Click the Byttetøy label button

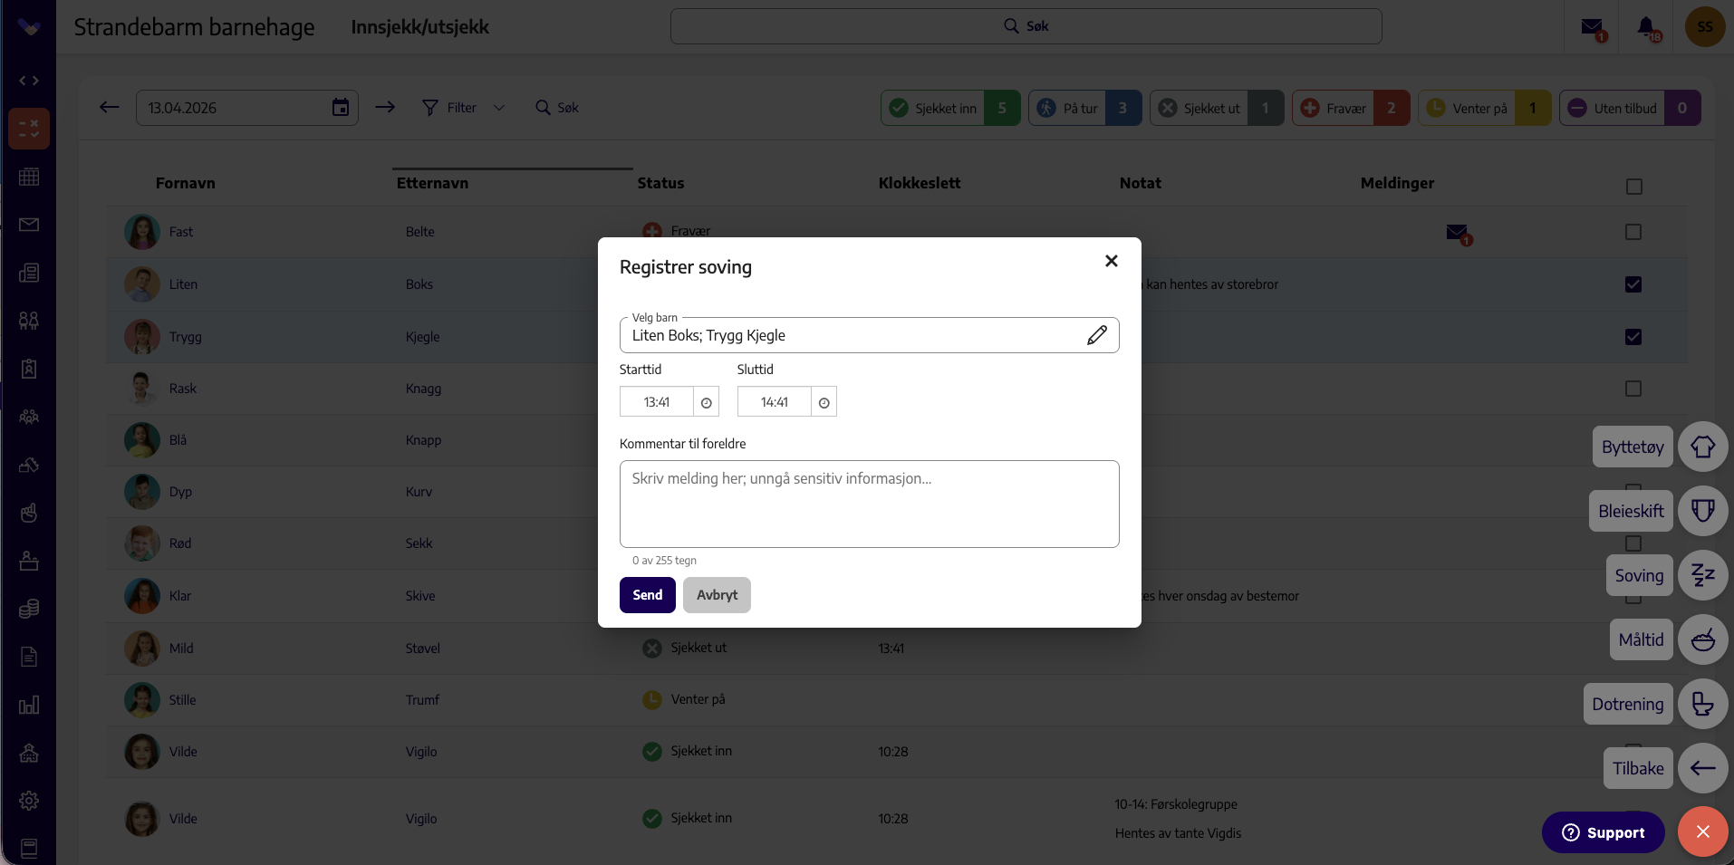1633,447
